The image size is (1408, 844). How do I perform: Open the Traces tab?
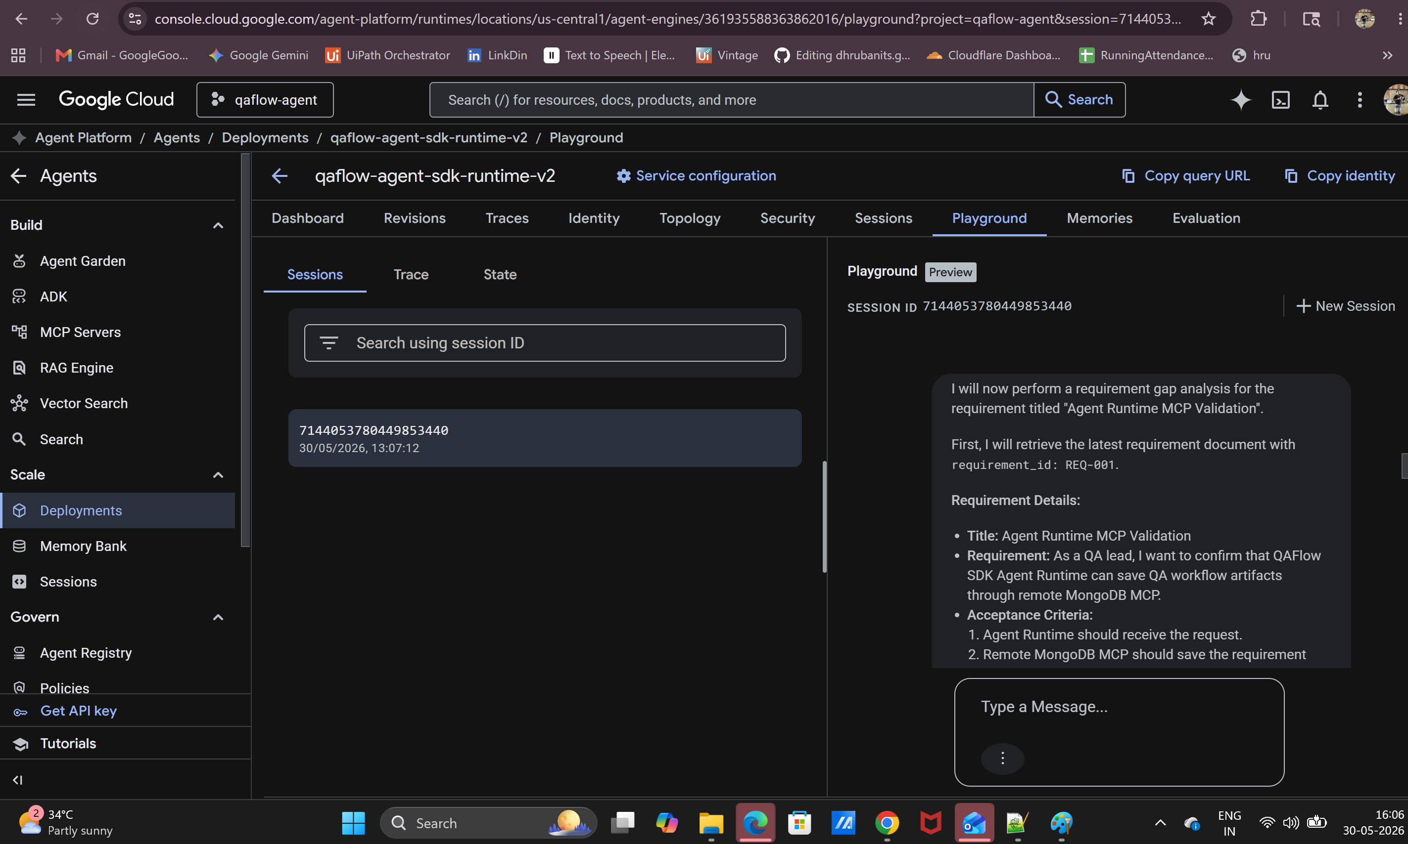(507, 218)
